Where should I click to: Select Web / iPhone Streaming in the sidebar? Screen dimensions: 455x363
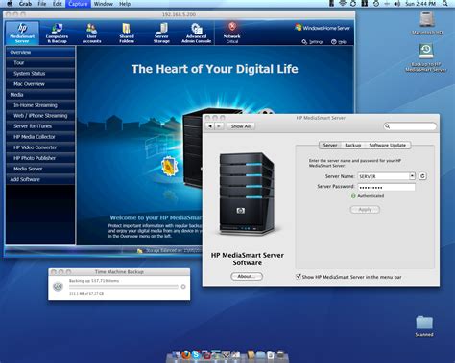[x=40, y=116]
